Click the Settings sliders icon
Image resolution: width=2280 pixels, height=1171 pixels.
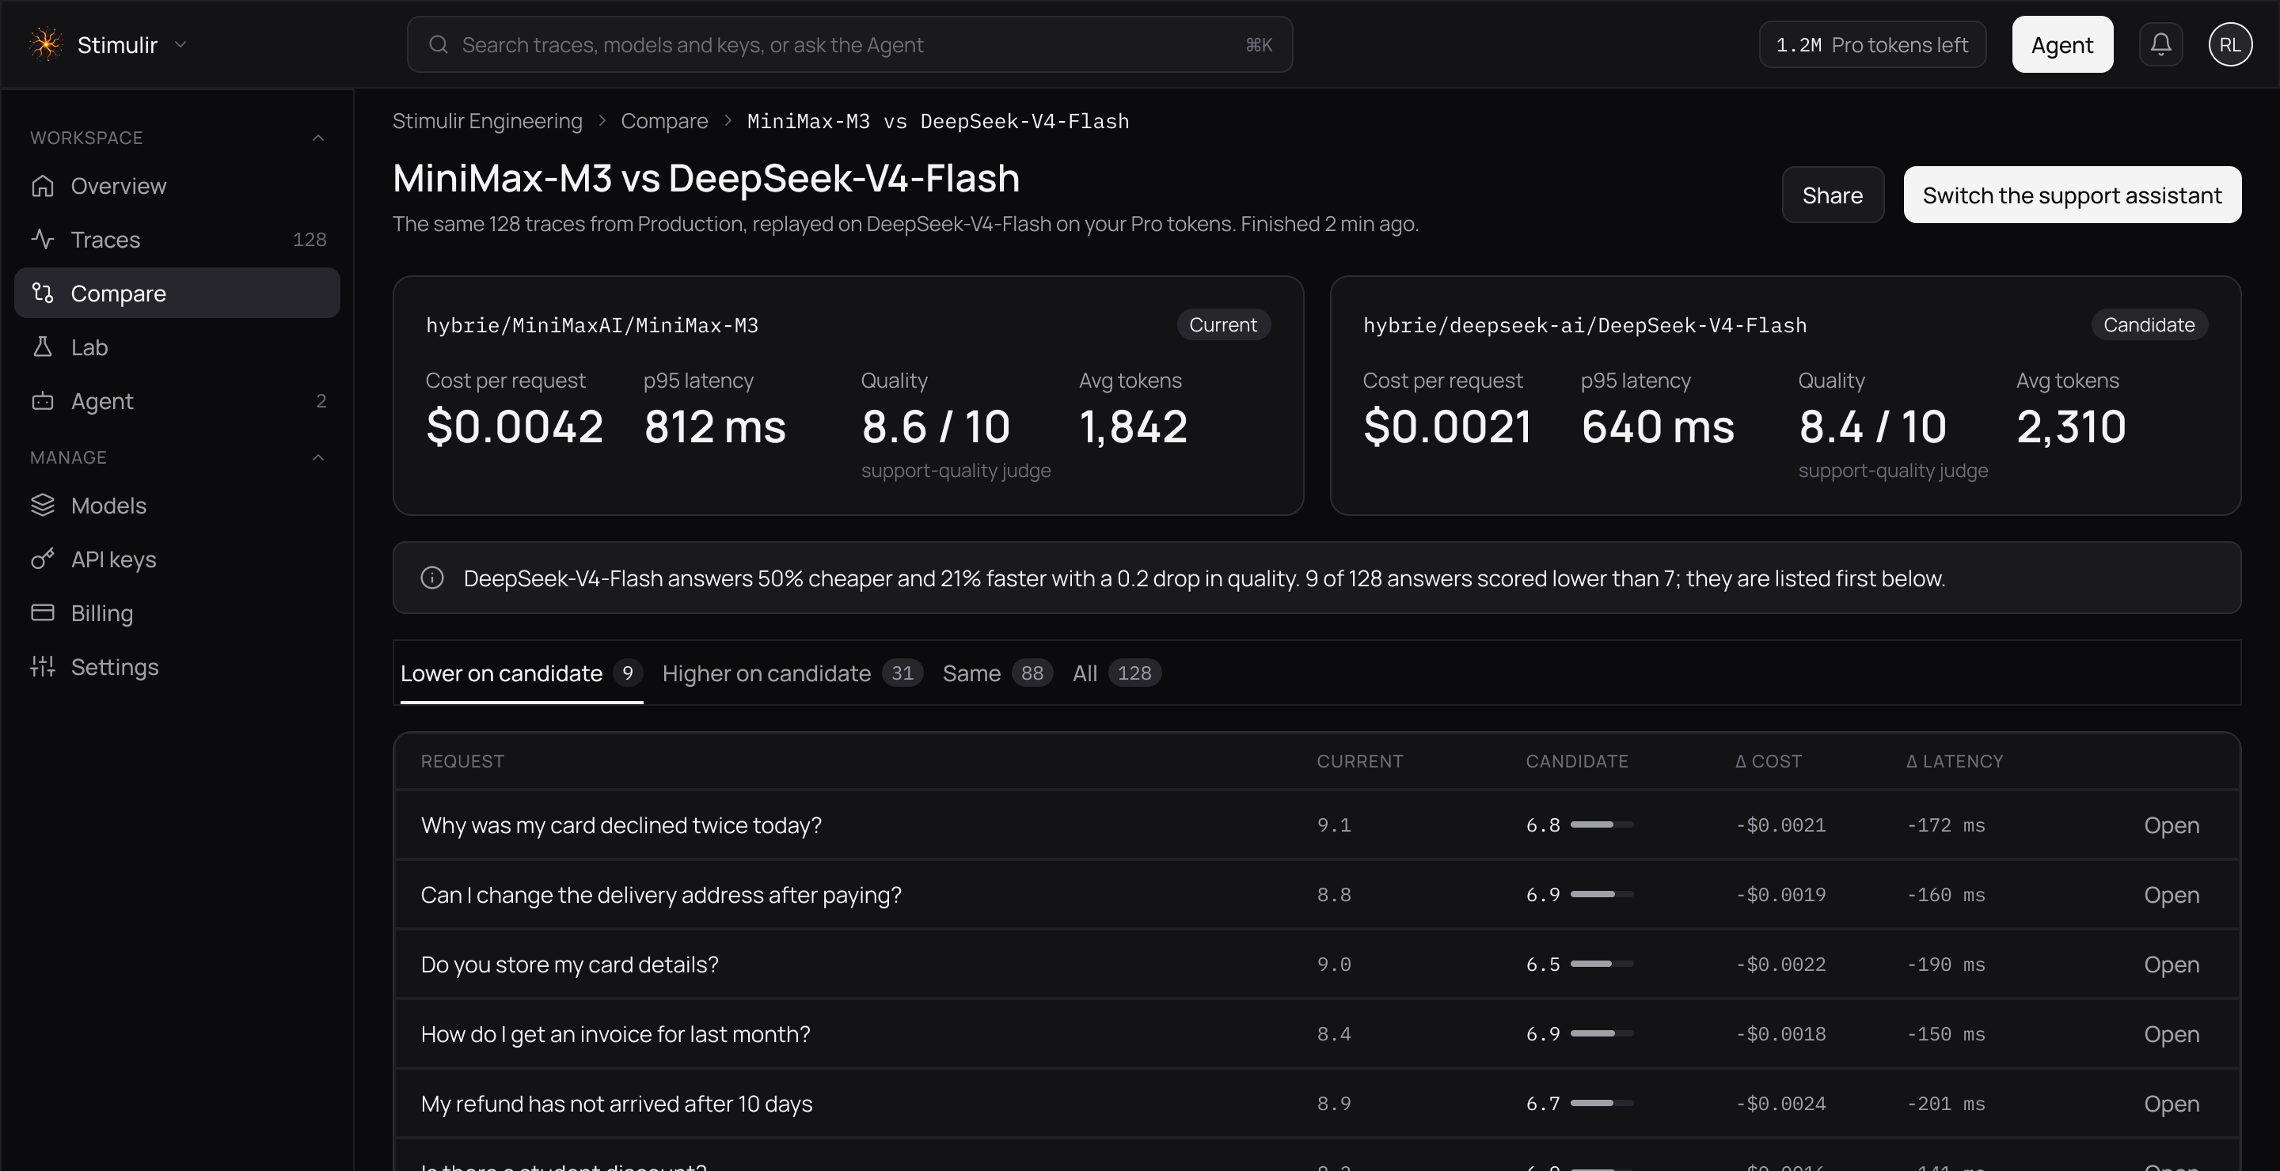pyautogui.click(x=43, y=667)
